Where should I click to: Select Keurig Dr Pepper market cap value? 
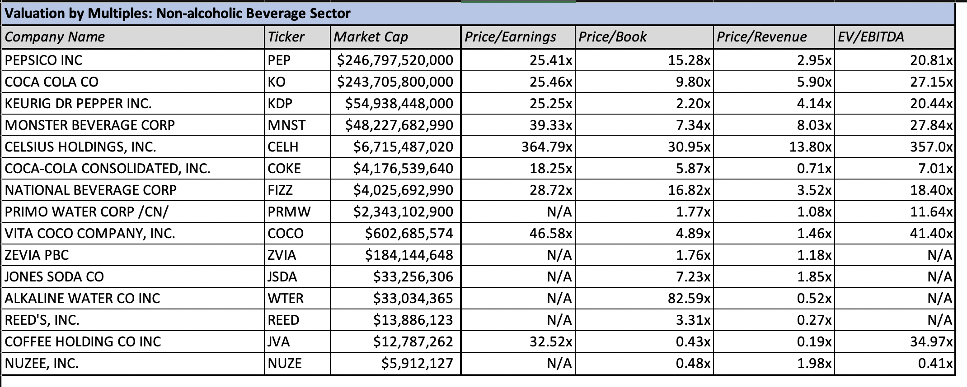pyautogui.click(x=395, y=103)
